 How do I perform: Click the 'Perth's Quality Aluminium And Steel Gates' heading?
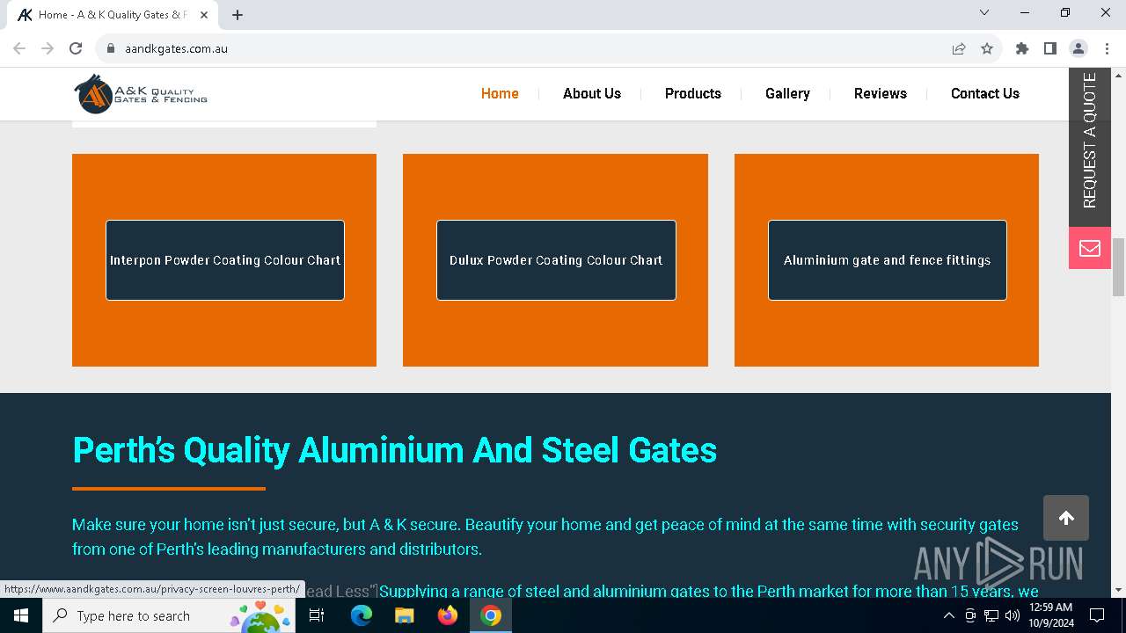[x=395, y=450]
